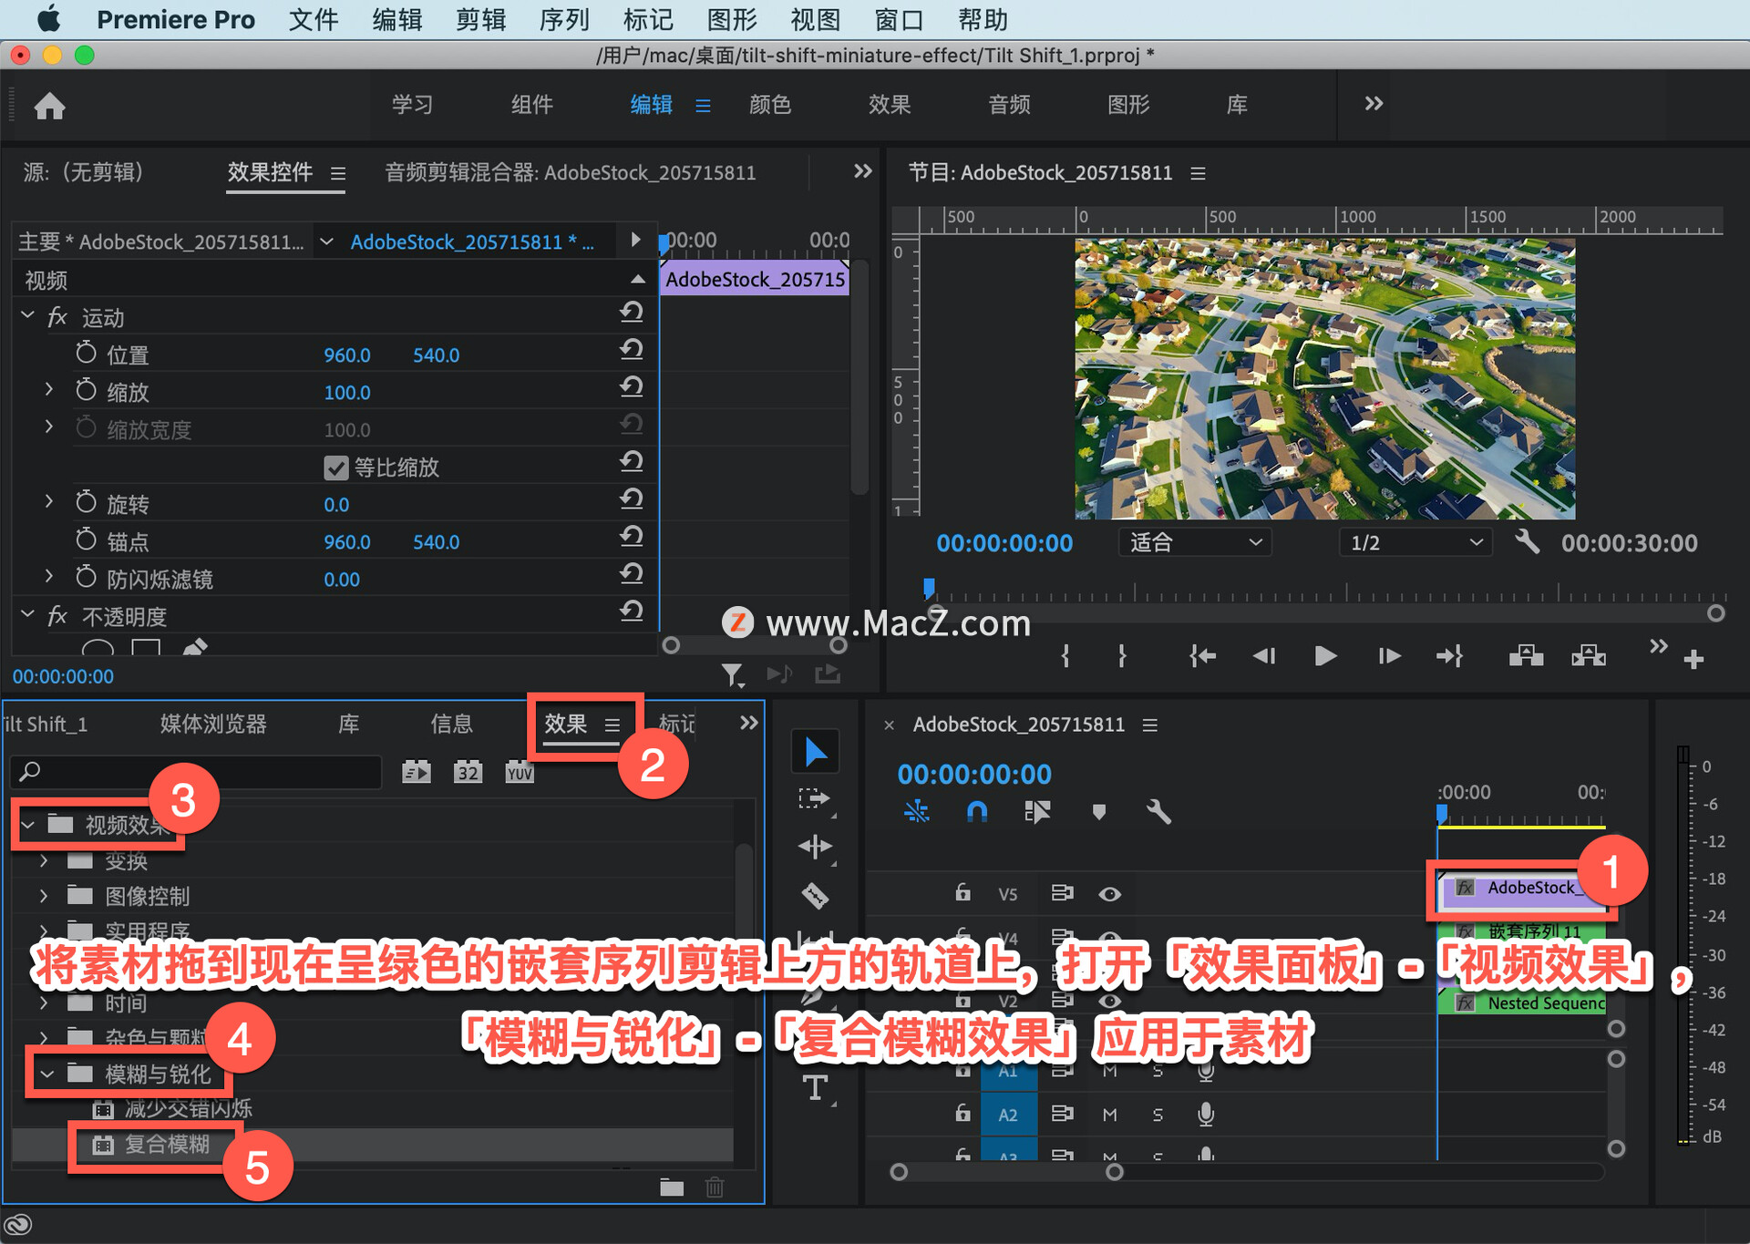Create new custom bin in Effects panel
The image size is (1750, 1244).
pos(672,1187)
